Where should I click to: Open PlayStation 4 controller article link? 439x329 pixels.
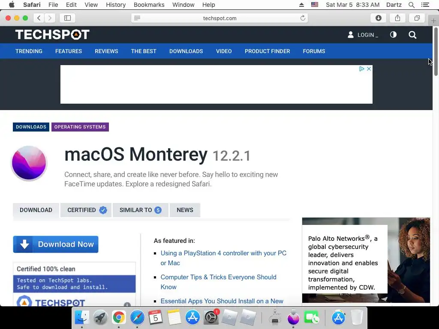[x=223, y=258]
